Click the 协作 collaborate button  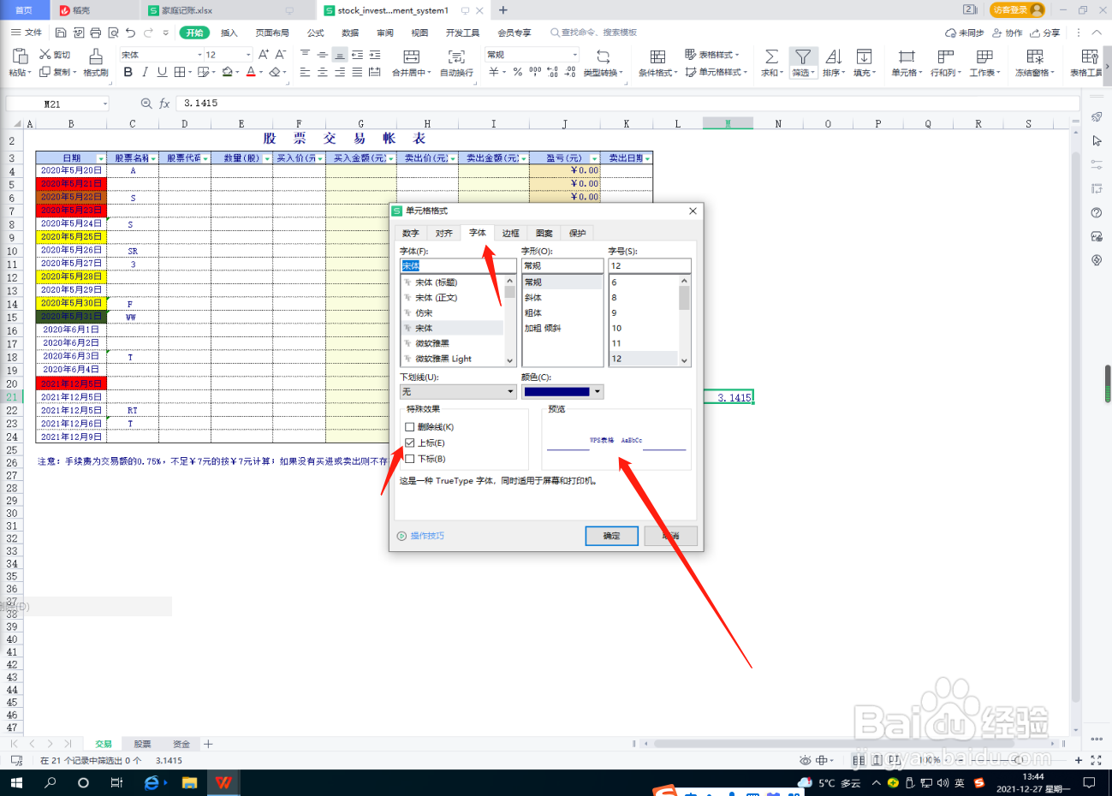tap(1008, 33)
